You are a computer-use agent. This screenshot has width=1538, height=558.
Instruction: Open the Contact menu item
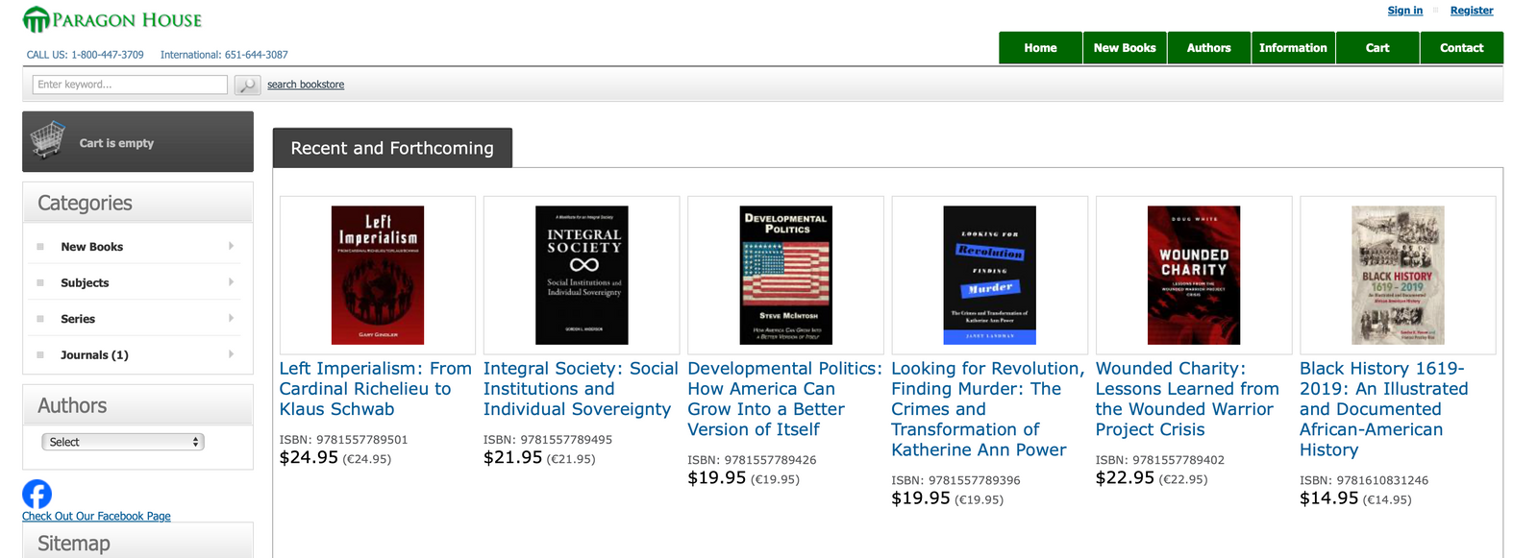pyautogui.click(x=1461, y=47)
